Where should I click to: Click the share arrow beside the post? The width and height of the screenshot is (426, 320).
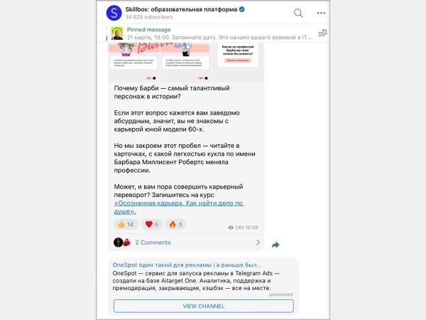pos(275,245)
